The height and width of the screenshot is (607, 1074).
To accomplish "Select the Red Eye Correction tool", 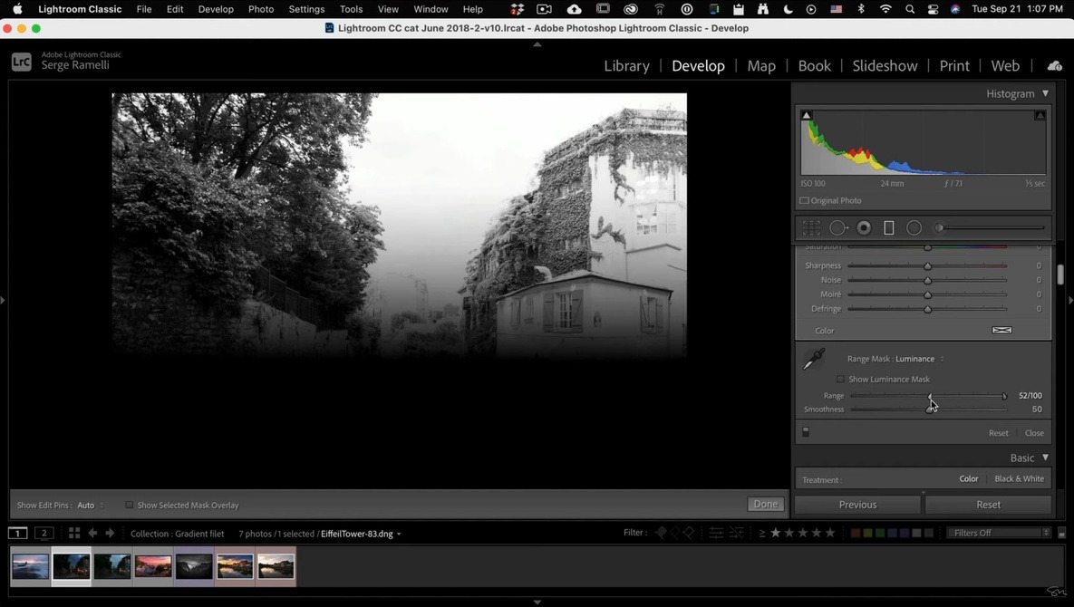I will [864, 228].
